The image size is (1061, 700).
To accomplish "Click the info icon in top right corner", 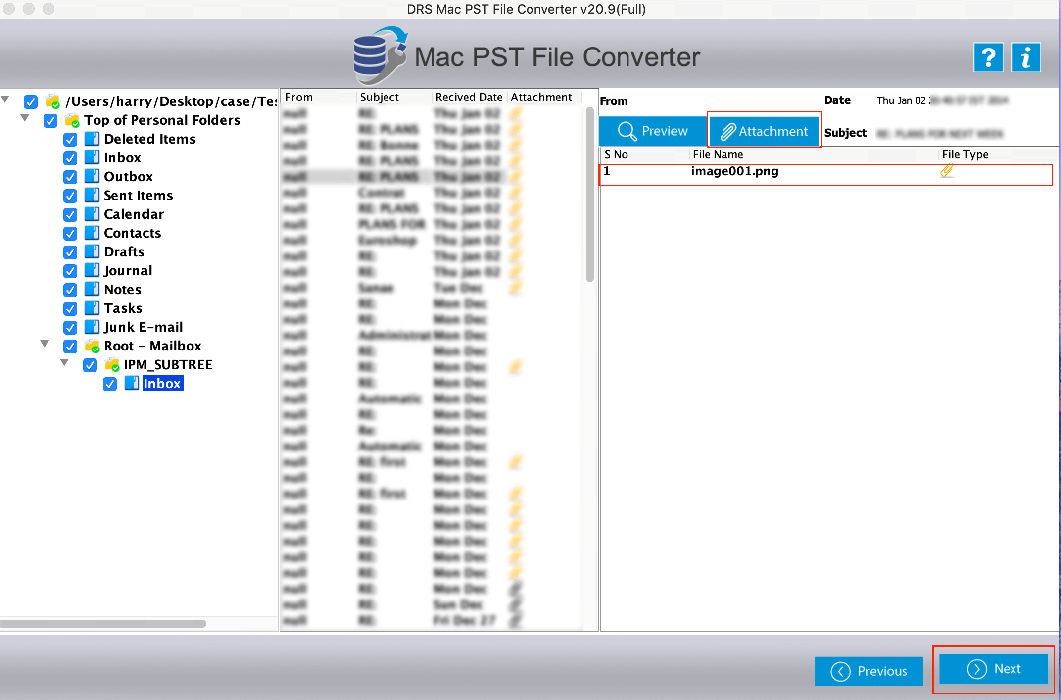I will tap(1025, 57).
